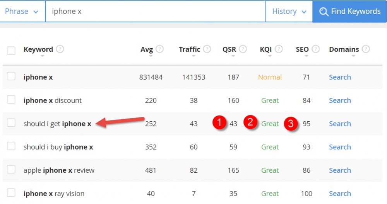The image size is (387, 204).
Task: Click the Avg value 352
Action: 151,147
